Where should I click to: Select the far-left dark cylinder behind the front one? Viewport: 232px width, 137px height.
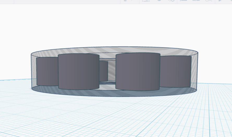click(47, 71)
